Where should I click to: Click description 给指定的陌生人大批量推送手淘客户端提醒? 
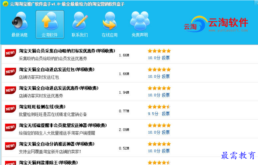tap(57, 133)
